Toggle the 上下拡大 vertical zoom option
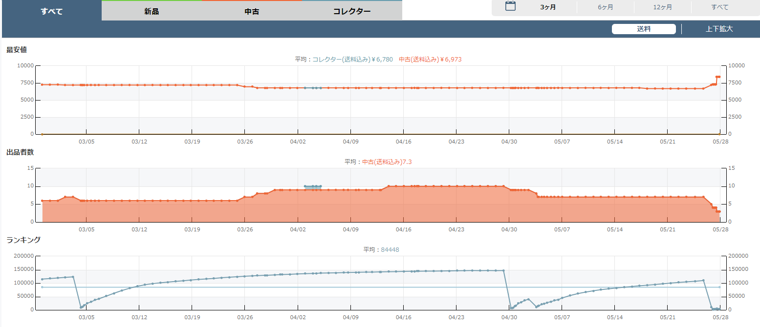The height and width of the screenshot is (327, 760). click(719, 29)
